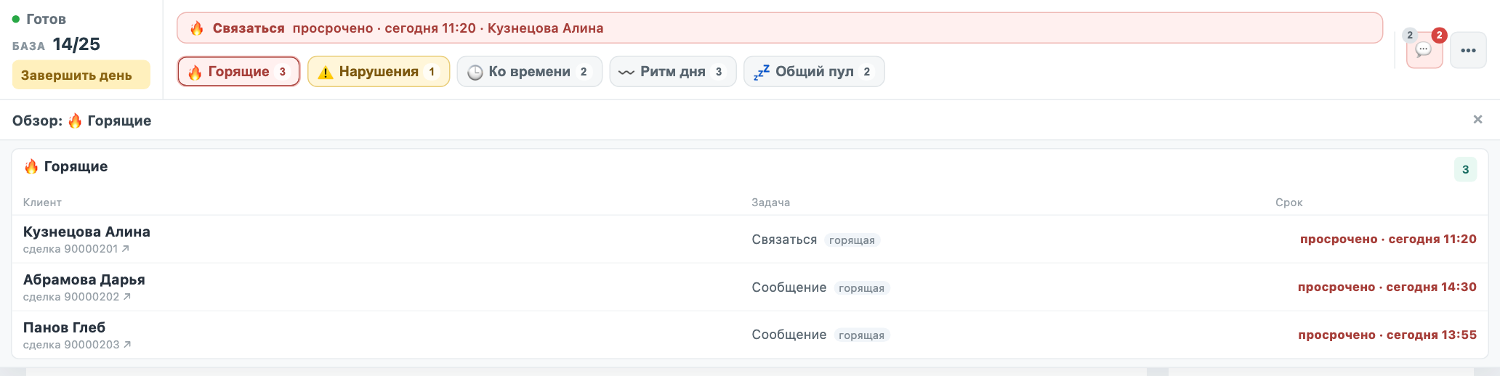1500x376 pixels.
Task: Select the Ритм дня filter tab
Action: tap(673, 72)
